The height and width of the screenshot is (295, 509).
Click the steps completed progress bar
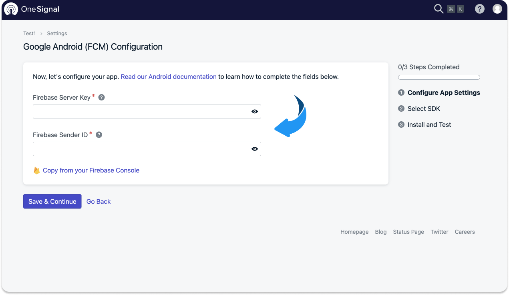(439, 77)
